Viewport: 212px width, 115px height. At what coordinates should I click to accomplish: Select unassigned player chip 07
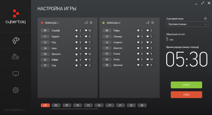pos(67,105)
